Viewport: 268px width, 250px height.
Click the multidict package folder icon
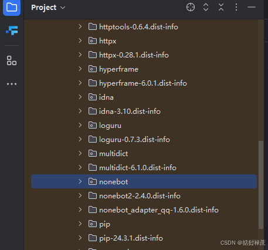tap(93, 153)
